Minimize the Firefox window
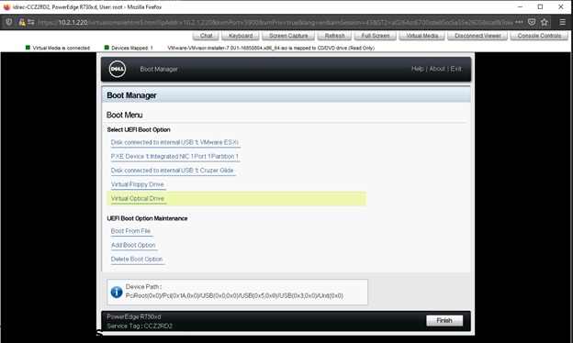This screenshot has width=573, height=343. [x=520, y=7]
